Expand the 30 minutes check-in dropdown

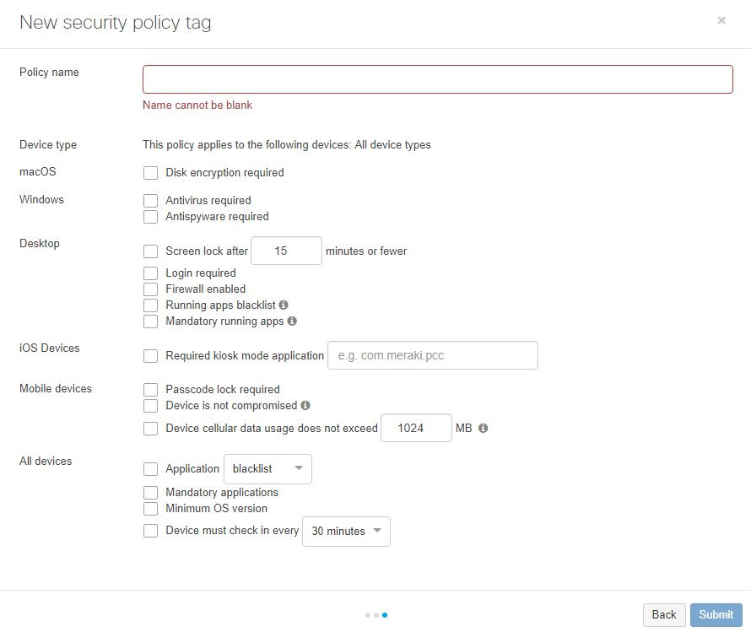346,532
